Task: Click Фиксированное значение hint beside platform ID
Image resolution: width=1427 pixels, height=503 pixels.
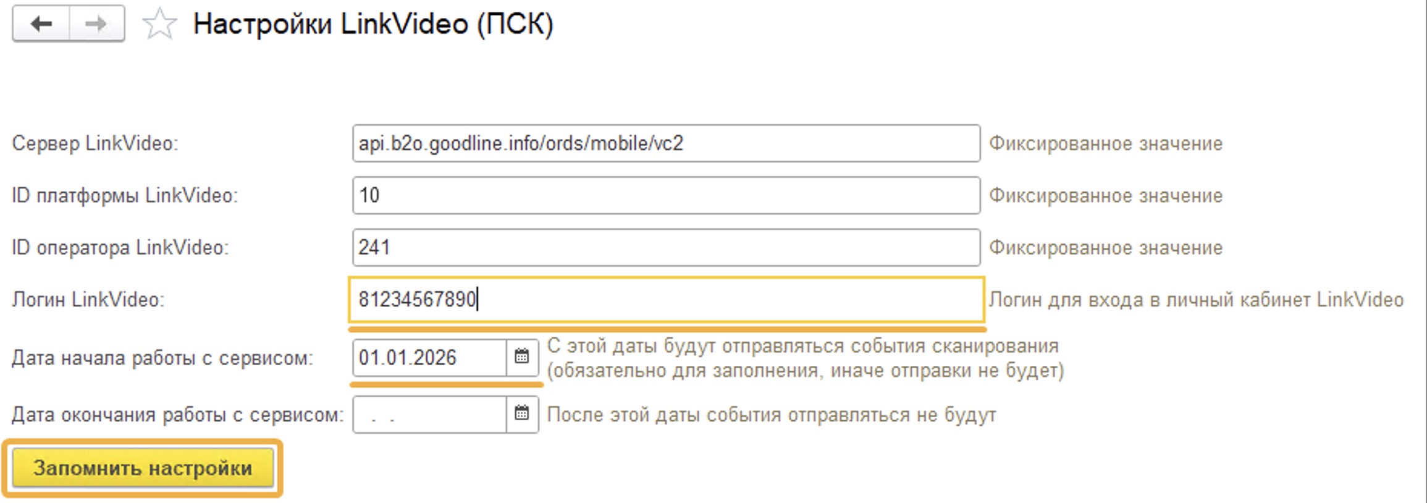Action: [1106, 195]
